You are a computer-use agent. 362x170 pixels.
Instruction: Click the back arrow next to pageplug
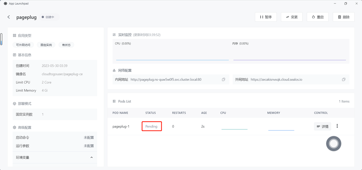pos(9,17)
